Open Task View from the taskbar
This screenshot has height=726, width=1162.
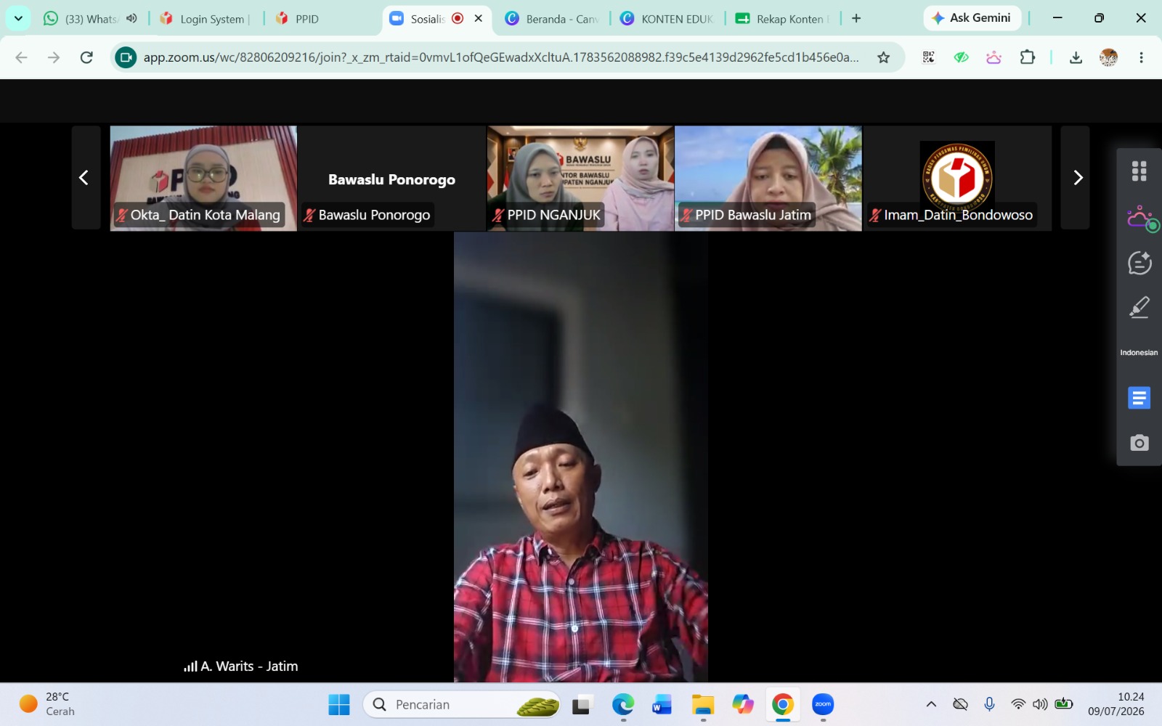click(582, 704)
